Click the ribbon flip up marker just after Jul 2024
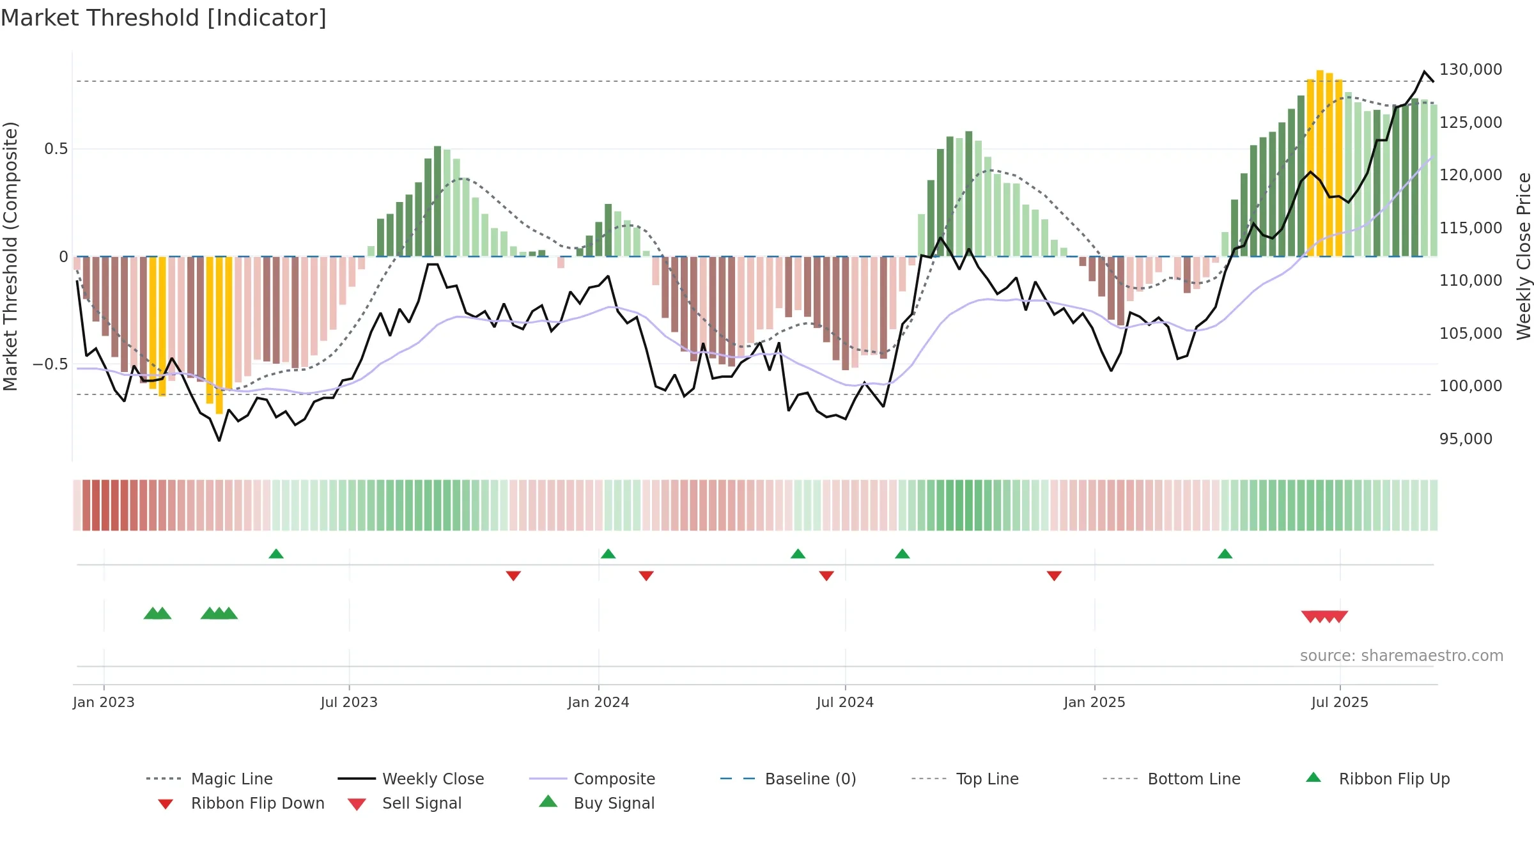 point(903,554)
